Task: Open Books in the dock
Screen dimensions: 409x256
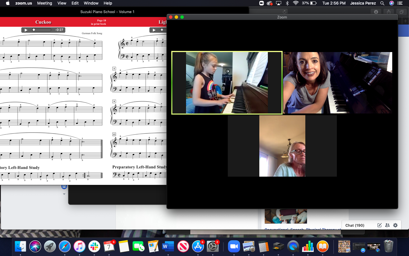Action: (323, 246)
